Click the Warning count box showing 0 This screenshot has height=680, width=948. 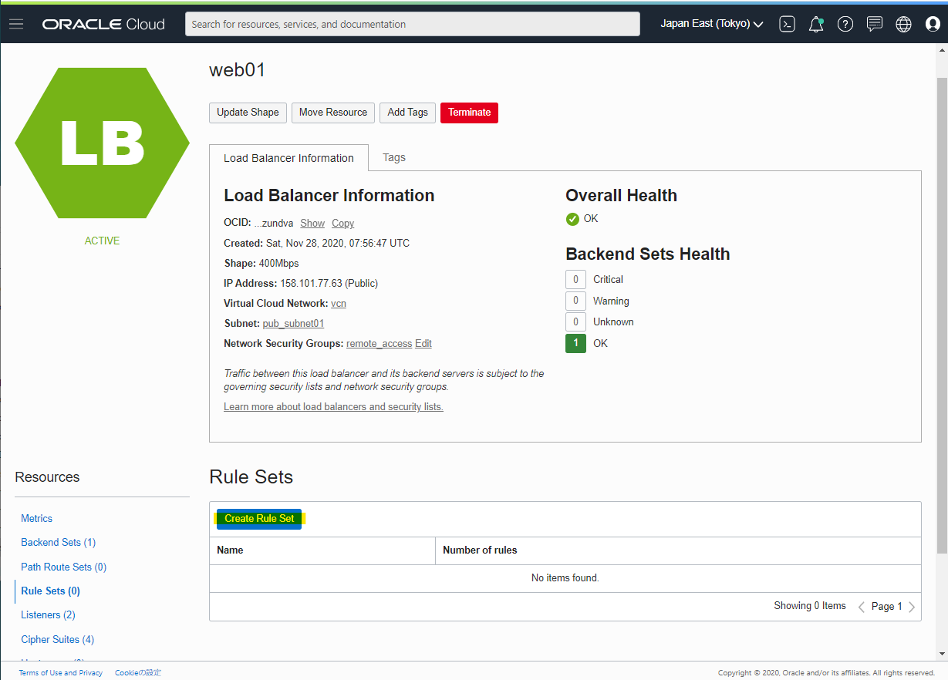coord(575,301)
